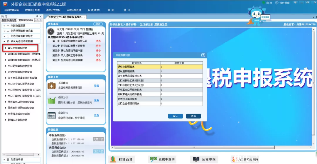Select 确认明细申报数据 tree item
The height and width of the screenshot is (164, 317).
pos(17,48)
